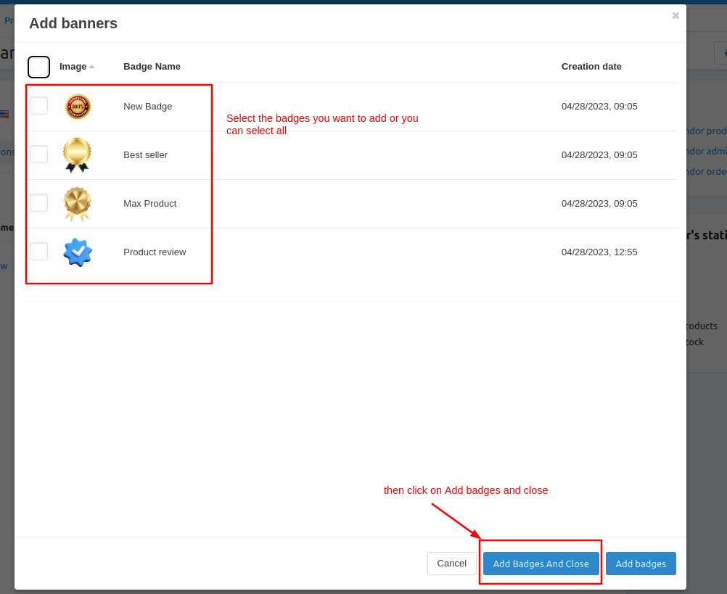
Task: Click the blue Product review checkmark icon
Action: (78, 252)
